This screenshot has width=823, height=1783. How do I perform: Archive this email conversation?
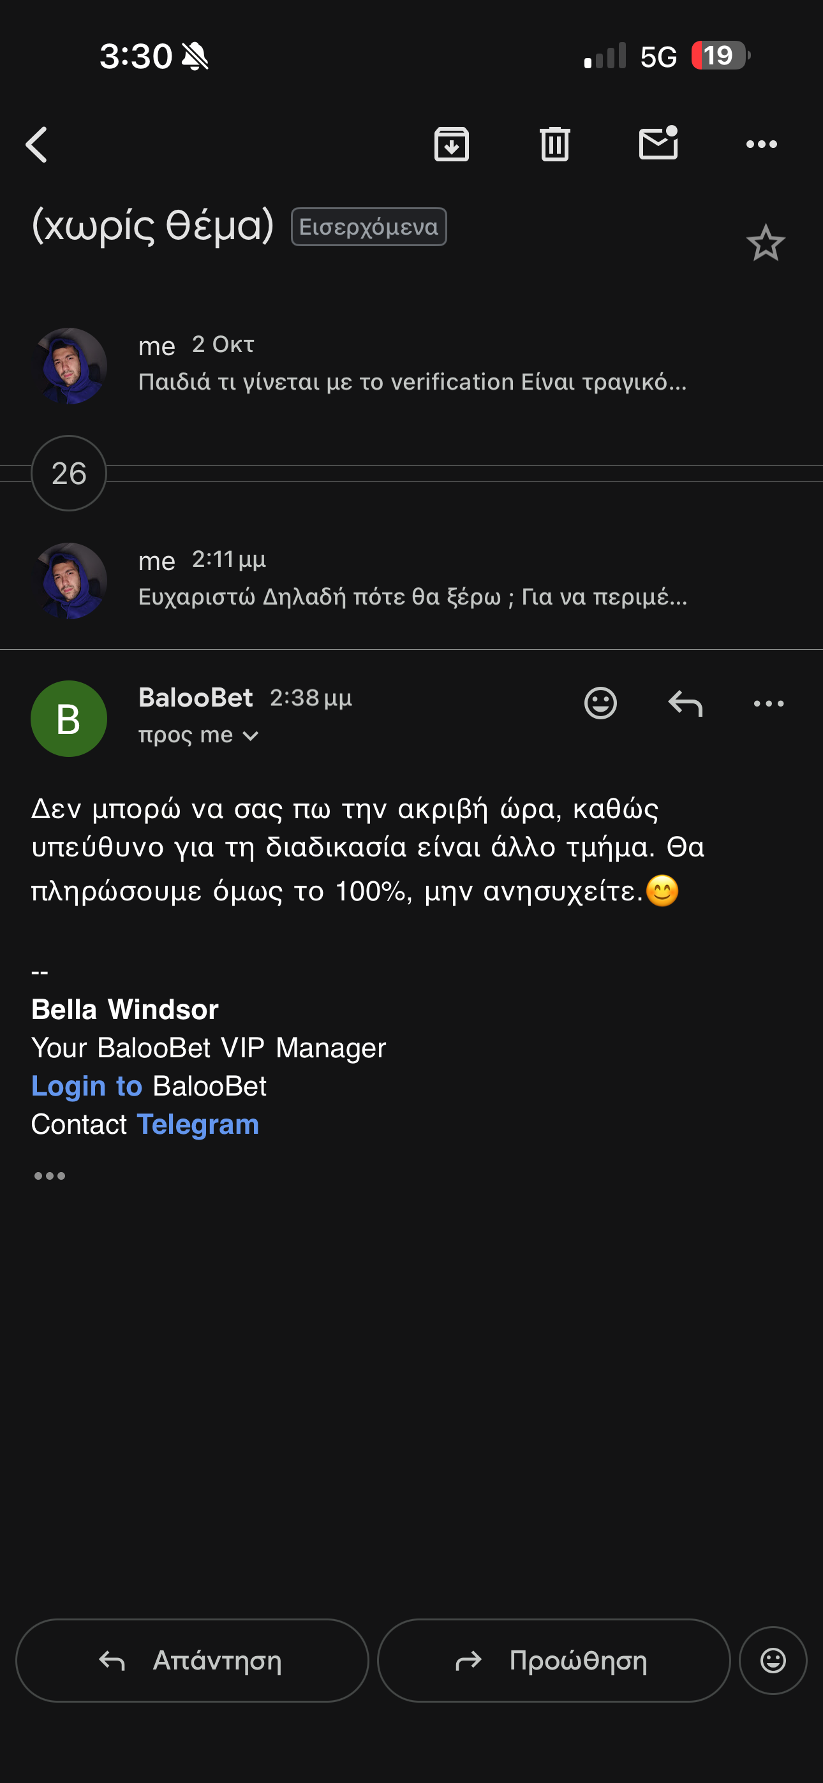[452, 144]
